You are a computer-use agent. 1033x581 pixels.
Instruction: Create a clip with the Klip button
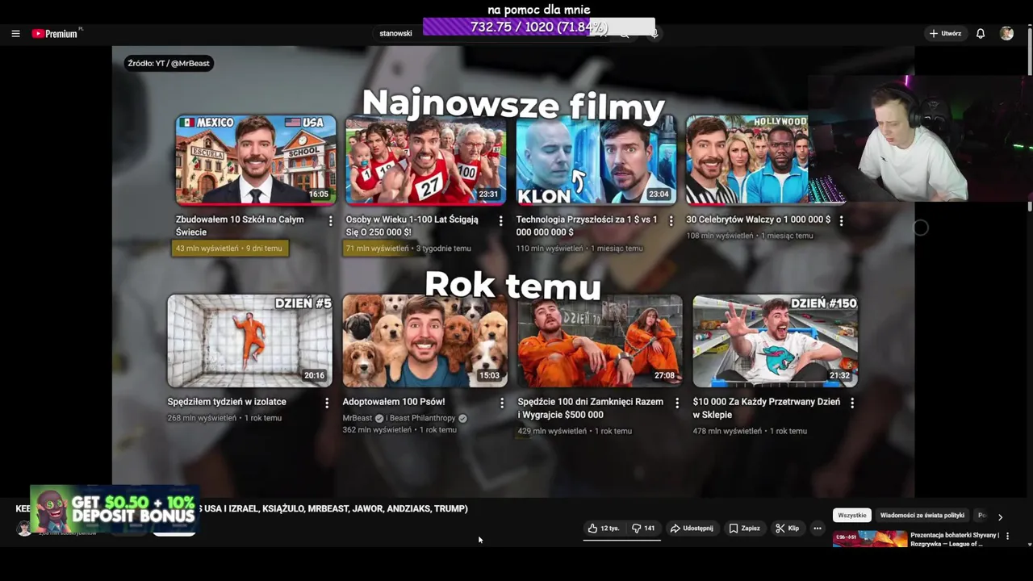pos(787,529)
